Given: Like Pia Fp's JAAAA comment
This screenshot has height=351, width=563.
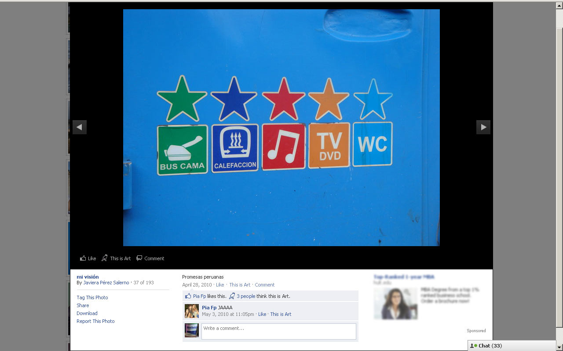Looking at the screenshot, I should 262,314.
